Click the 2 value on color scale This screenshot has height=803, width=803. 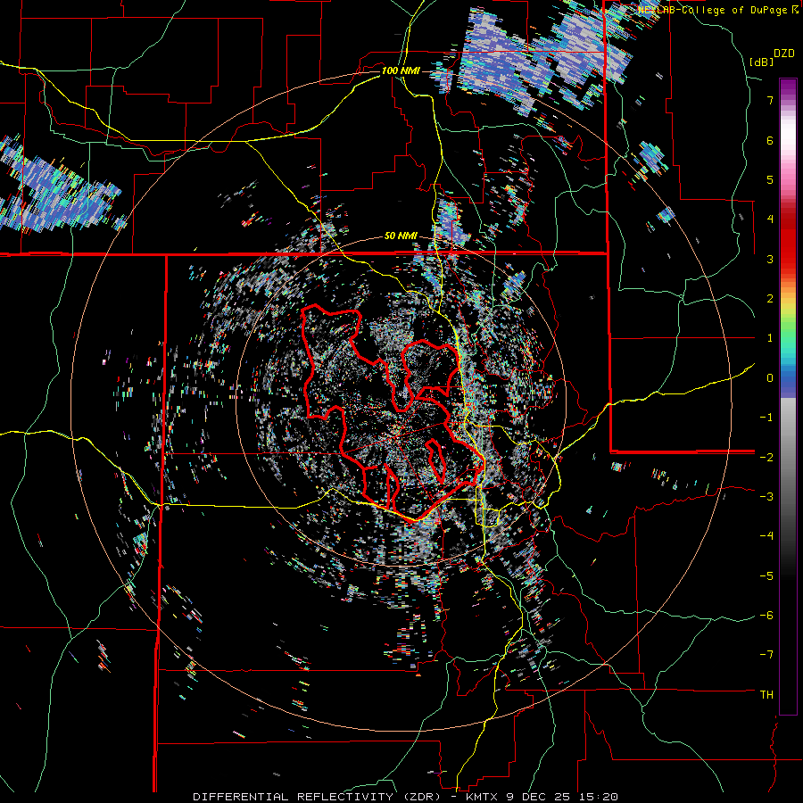(x=770, y=299)
